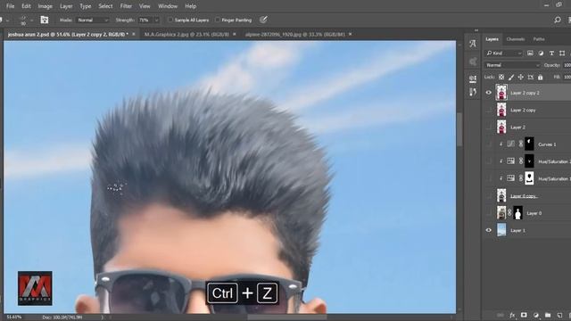Hide Layer 2 copy 2 using eye icon
Image resolution: width=571 pixels, height=321 pixels.
[489, 93]
